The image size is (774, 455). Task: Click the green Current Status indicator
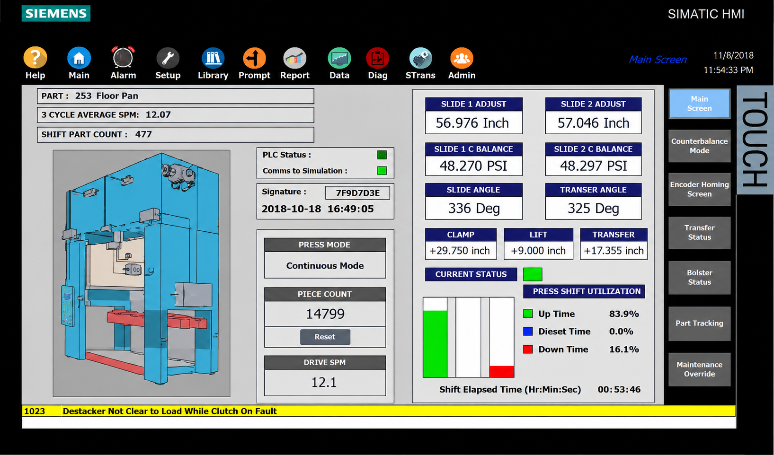click(x=533, y=274)
